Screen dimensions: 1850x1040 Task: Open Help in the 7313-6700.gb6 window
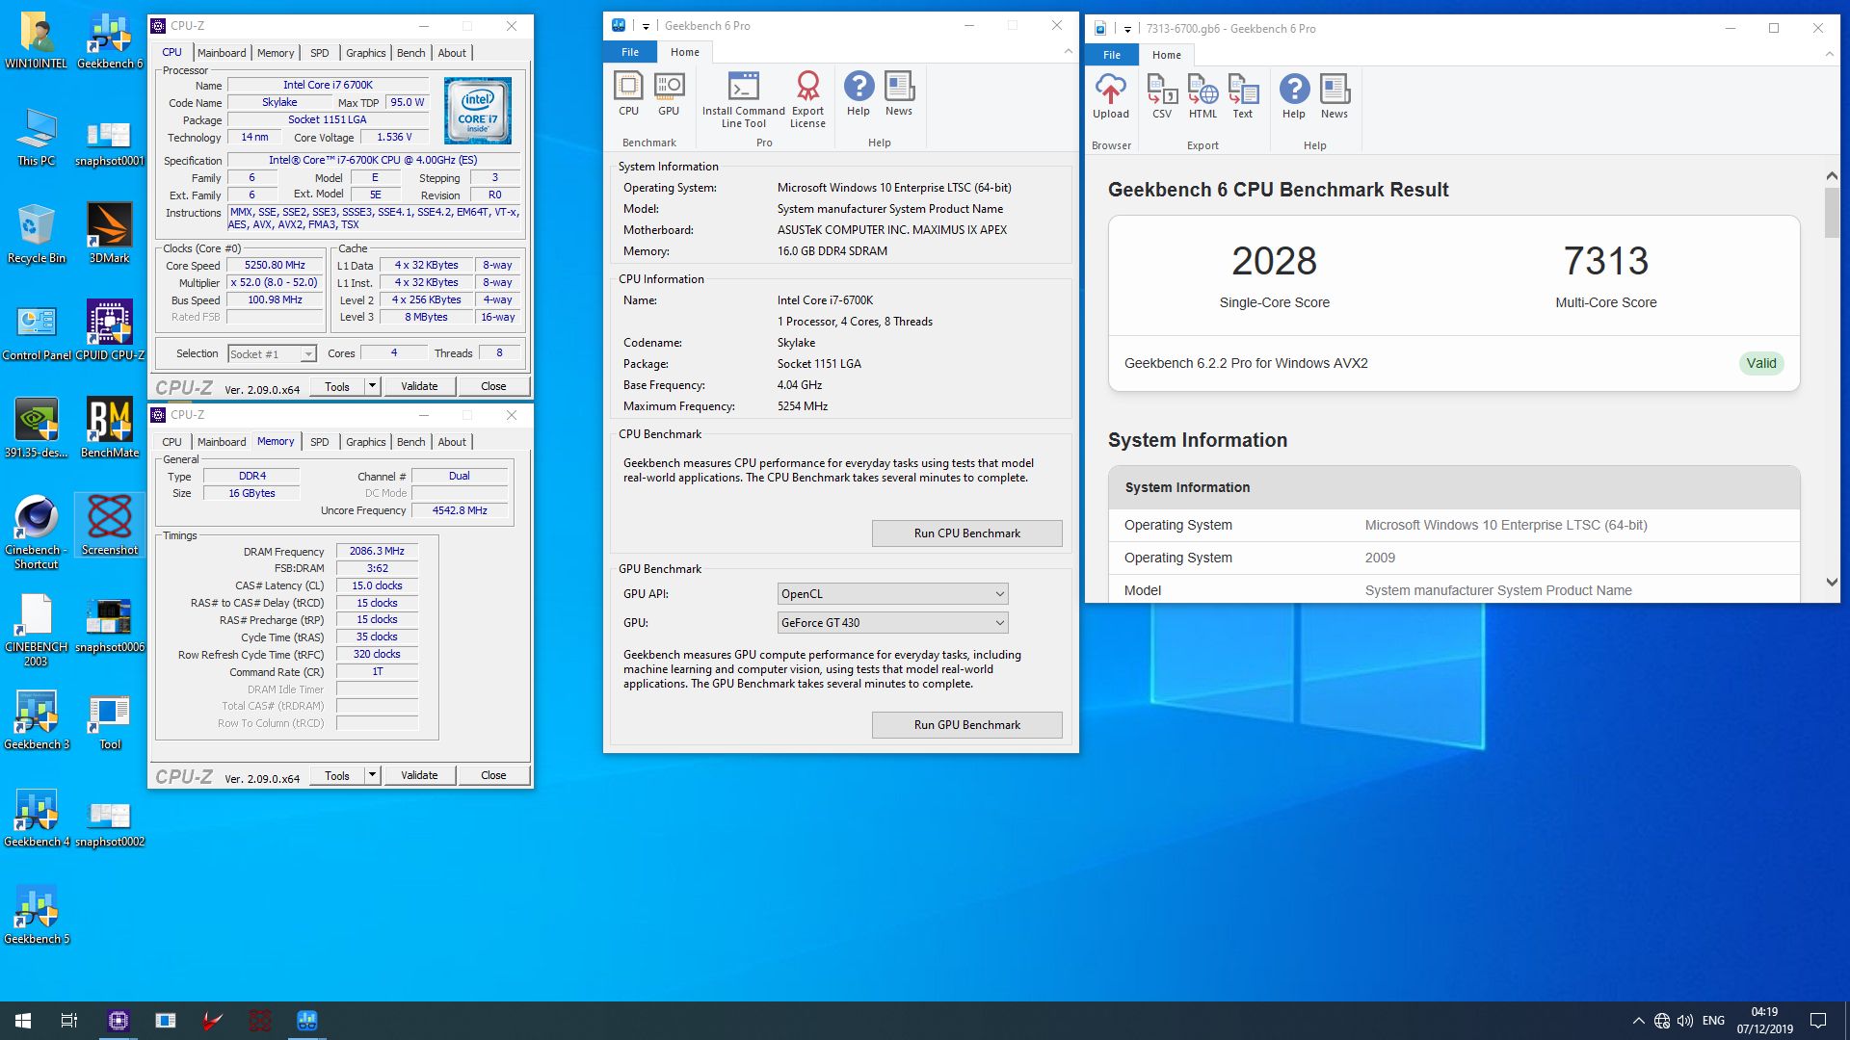point(1294,97)
